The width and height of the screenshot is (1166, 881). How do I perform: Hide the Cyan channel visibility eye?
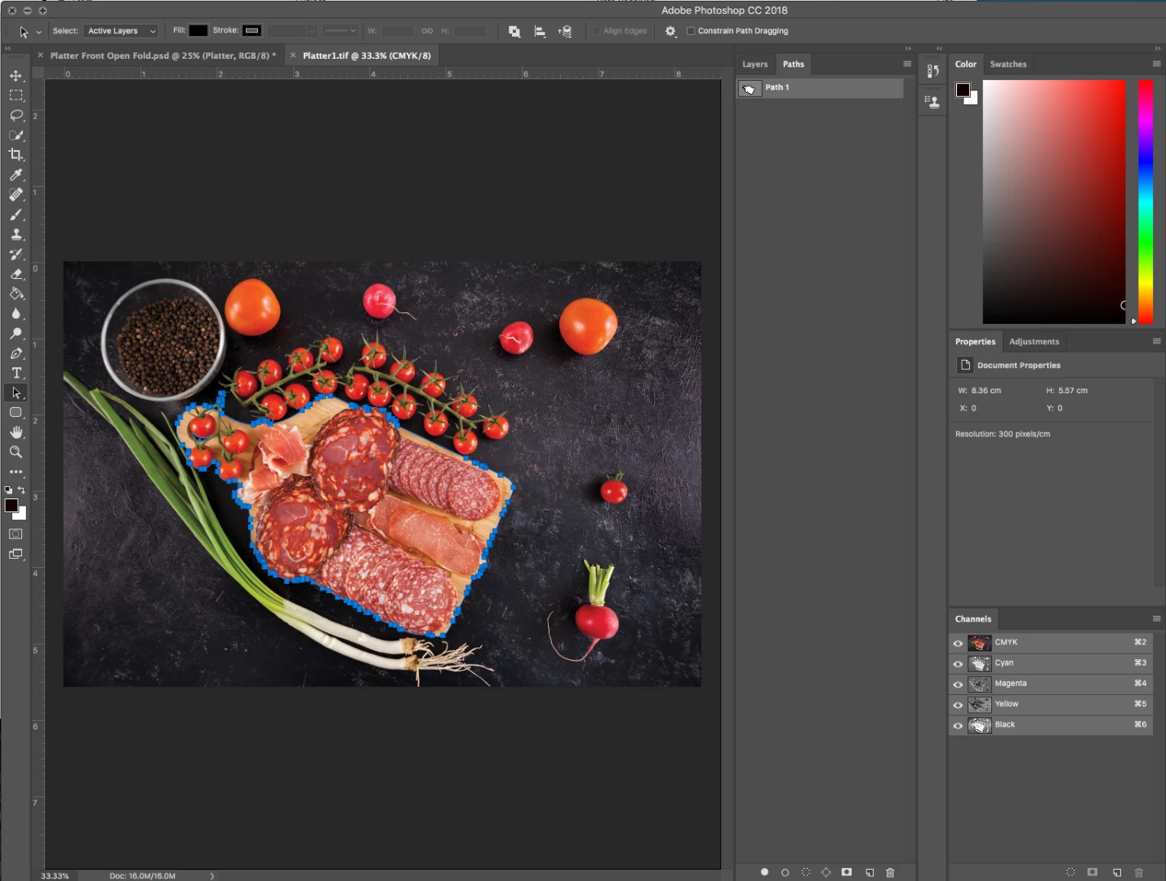point(958,663)
